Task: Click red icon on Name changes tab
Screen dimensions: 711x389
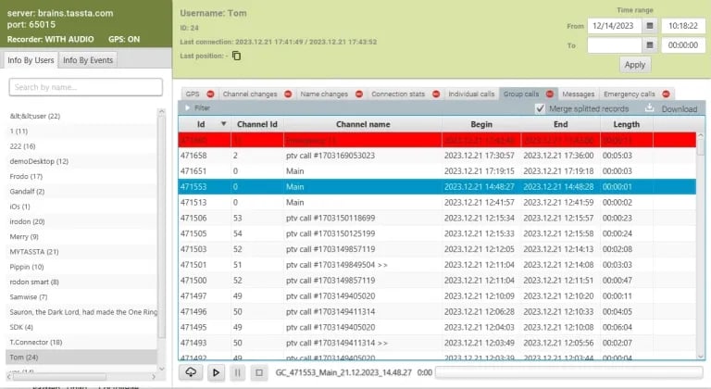Action: pos(359,94)
